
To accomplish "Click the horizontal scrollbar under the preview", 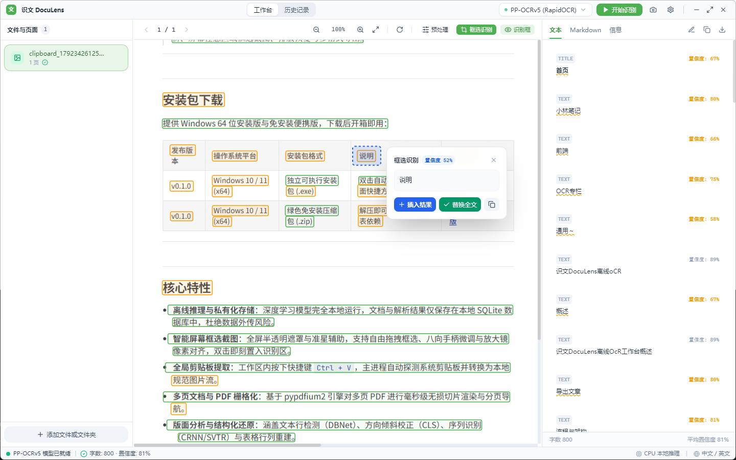I will (x=227, y=445).
